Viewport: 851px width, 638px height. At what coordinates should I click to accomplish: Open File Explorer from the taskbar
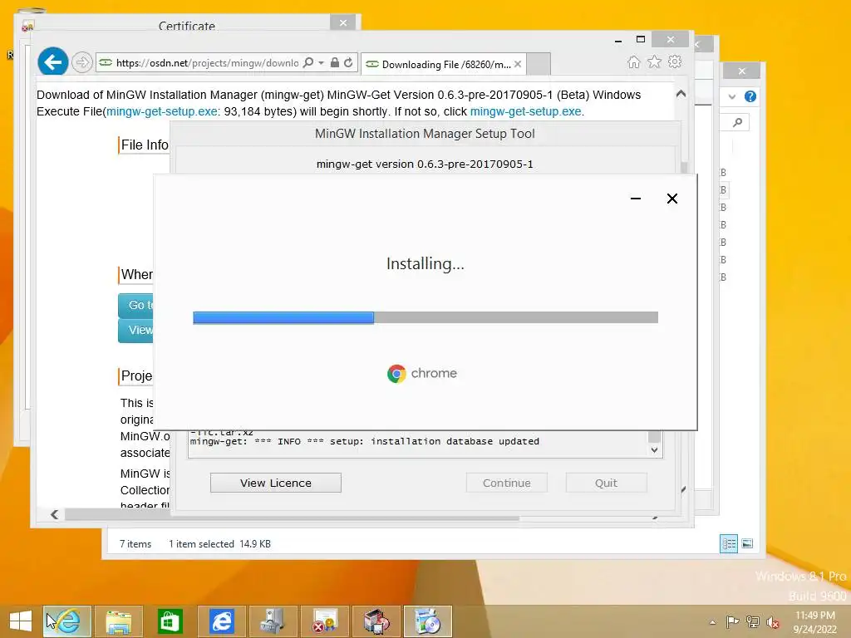(119, 621)
